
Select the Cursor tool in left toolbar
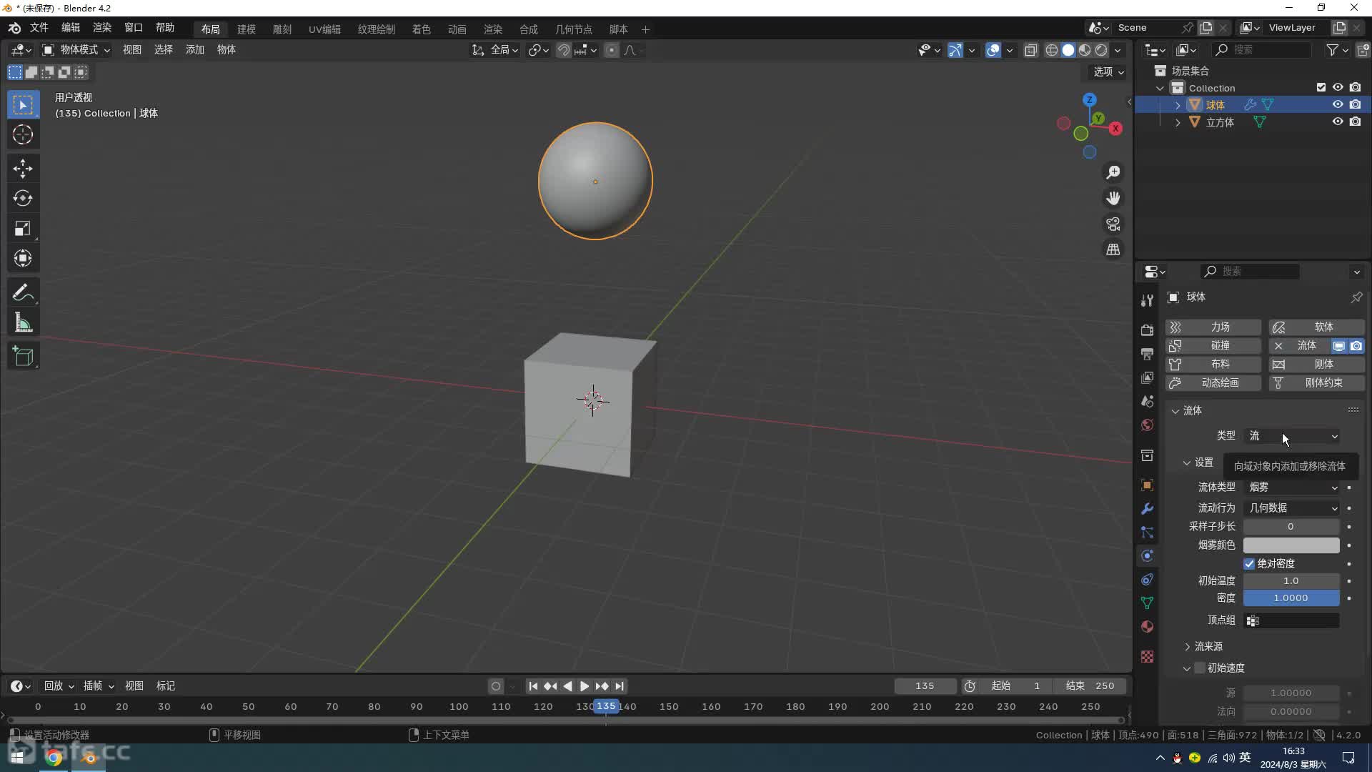tap(23, 134)
